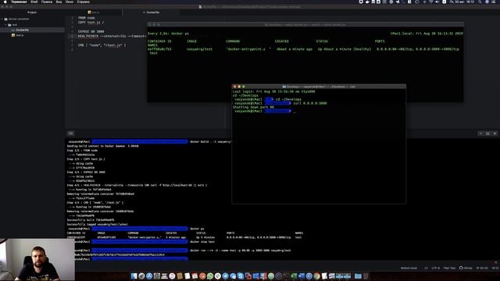The height and width of the screenshot is (281, 500).
Task: Click the front Terminal window title bar
Action: click(319, 87)
